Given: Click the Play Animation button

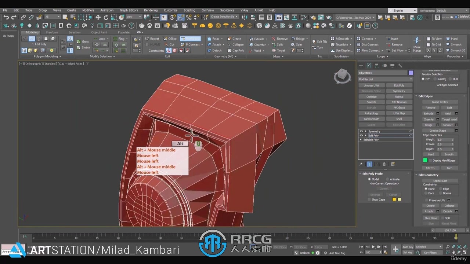Looking at the screenshot, I should pyautogui.click(x=373, y=247).
